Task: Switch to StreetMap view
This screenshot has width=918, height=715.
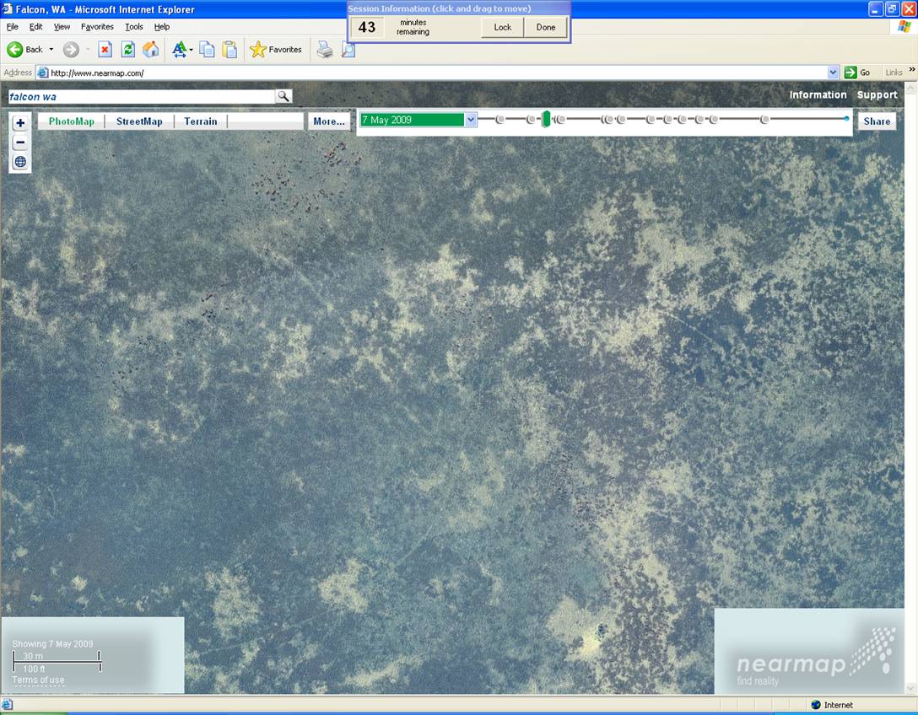Action: (x=139, y=121)
